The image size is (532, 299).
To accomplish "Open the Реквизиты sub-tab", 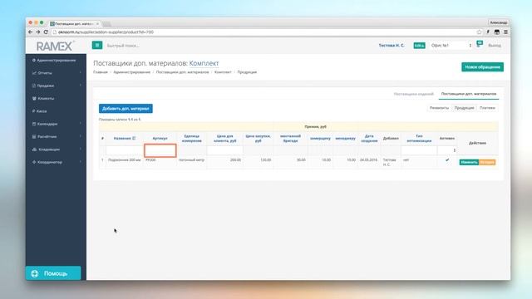I will pos(439,108).
